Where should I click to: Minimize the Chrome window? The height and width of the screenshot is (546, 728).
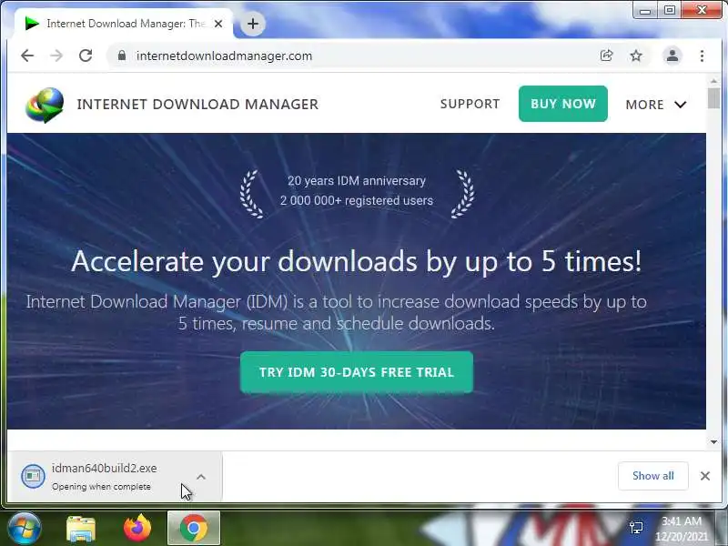[645, 11]
